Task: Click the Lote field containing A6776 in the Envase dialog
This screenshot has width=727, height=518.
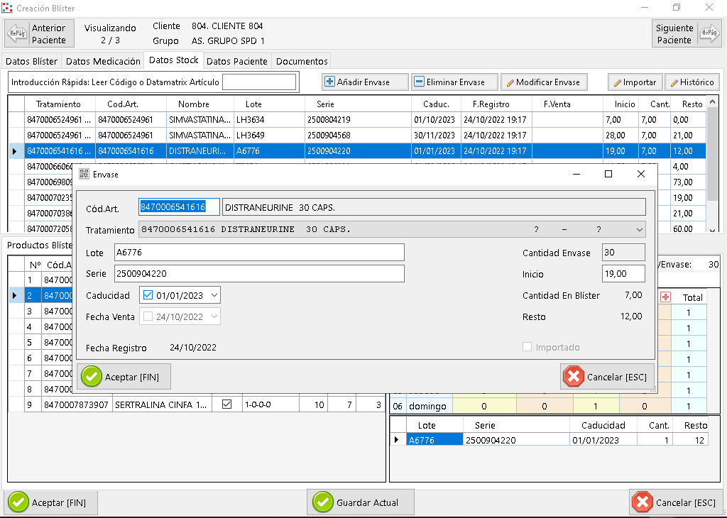Action: 259,253
